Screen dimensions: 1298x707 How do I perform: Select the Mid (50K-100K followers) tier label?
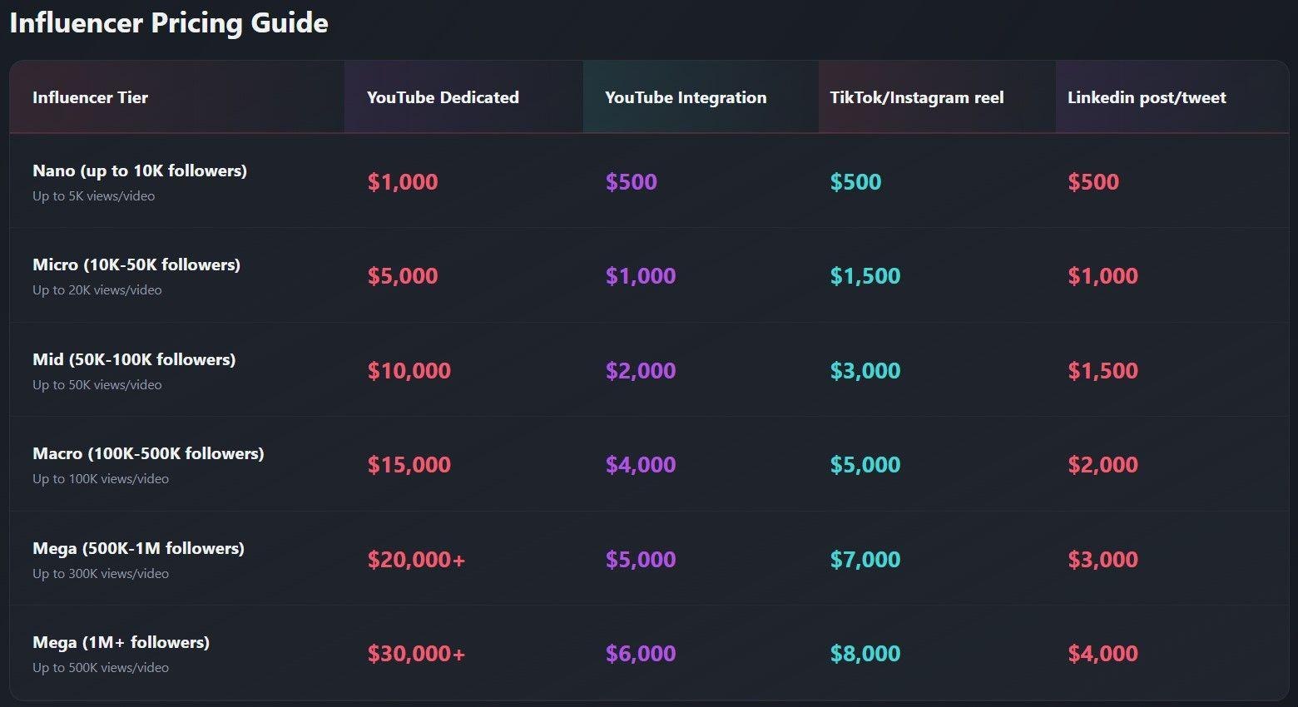(x=134, y=359)
